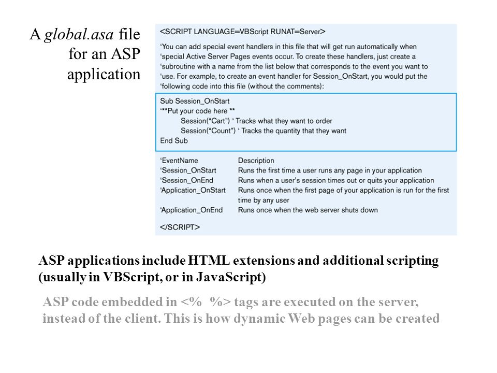This screenshot has height=373, width=497.
Task: Click the 'Session_OnStart' event name entry
Action: point(188,170)
